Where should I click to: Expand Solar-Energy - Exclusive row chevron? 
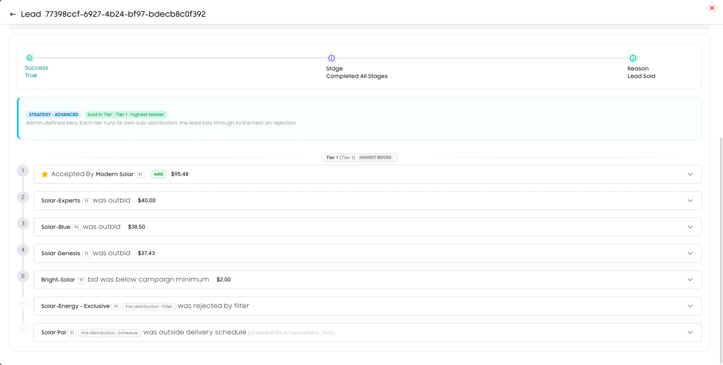[690, 306]
